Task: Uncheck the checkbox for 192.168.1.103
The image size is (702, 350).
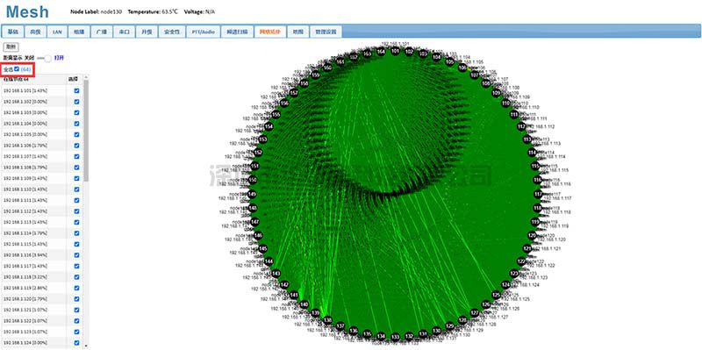Action: tap(76, 112)
